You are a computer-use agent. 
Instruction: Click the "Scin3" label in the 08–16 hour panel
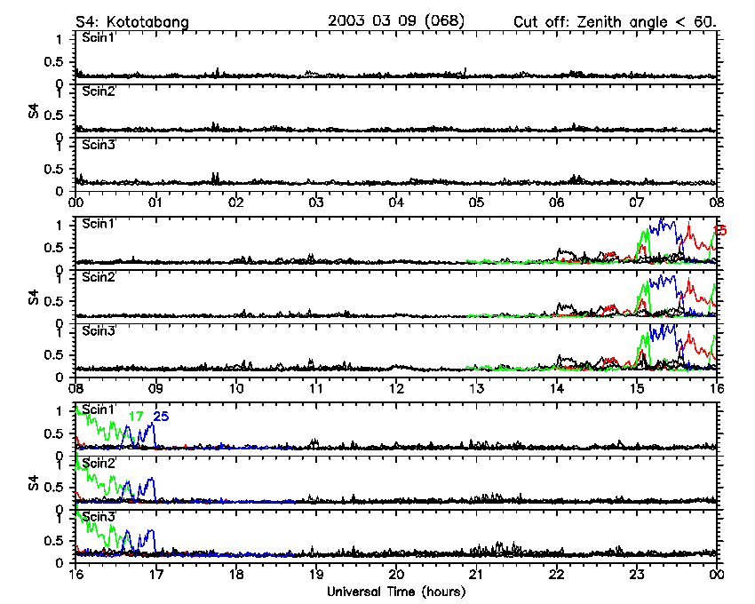pos(99,331)
